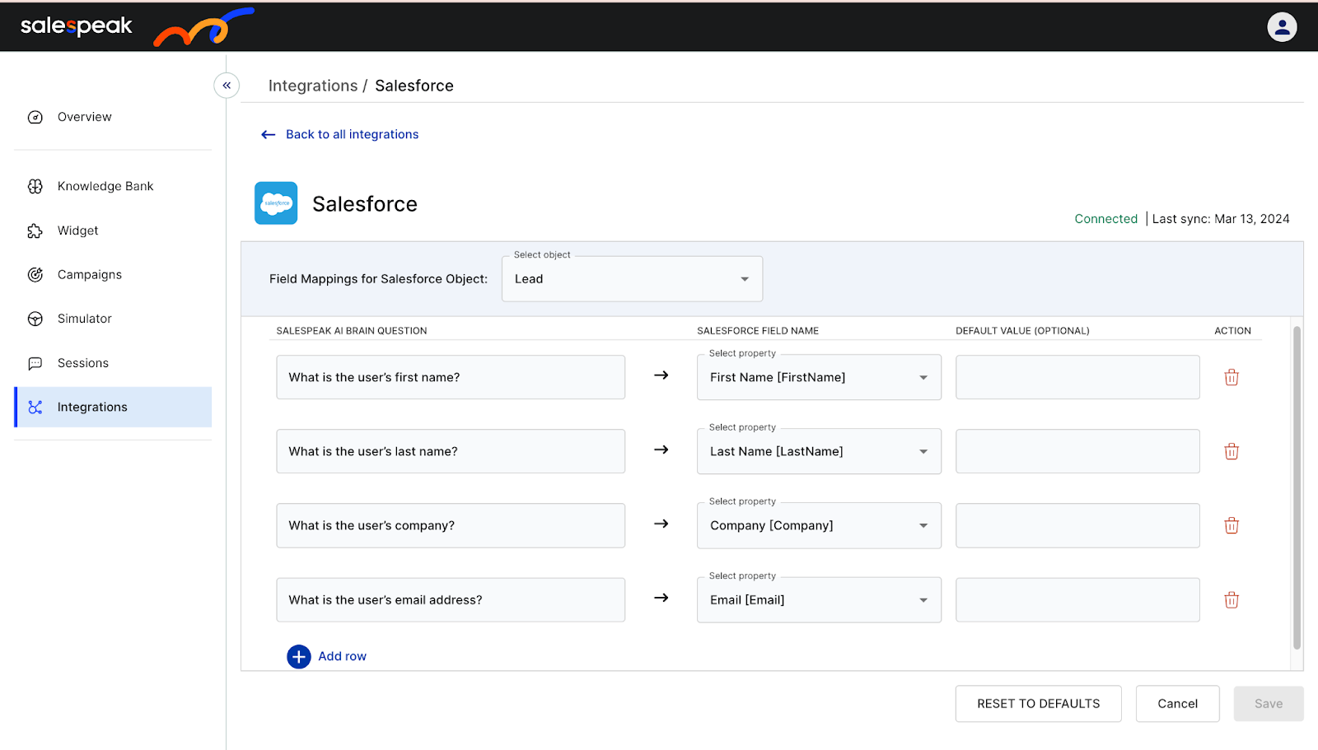The image size is (1318, 750).
Task: Click the Integrations breadcrumb
Action: [x=313, y=86]
